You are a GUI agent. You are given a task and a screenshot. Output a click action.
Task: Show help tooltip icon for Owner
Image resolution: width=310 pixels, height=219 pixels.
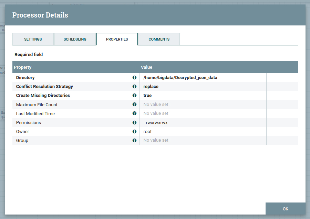click(x=134, y=131)
